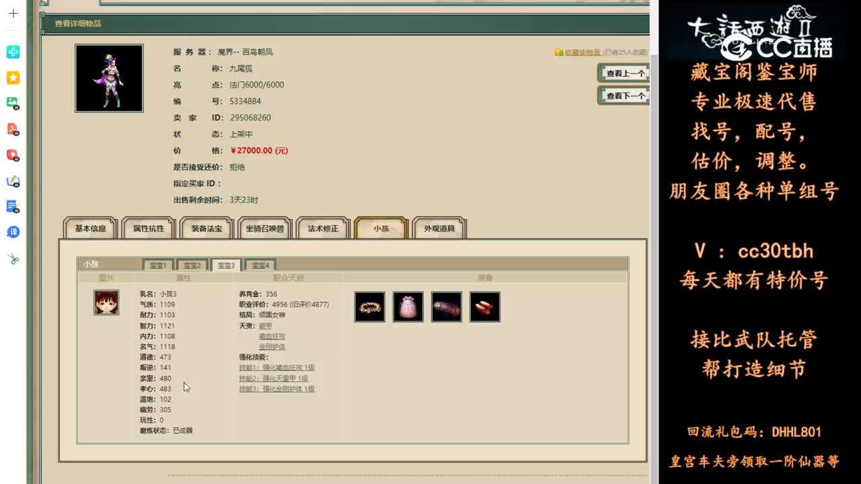This screenshot has height=484, width=861.
Task: Click the flower wreath equipment icon
Action: point(370,307)
